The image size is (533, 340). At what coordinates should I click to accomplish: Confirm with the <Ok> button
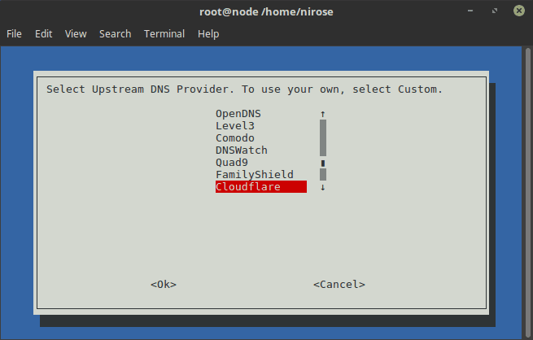[164, 285]
